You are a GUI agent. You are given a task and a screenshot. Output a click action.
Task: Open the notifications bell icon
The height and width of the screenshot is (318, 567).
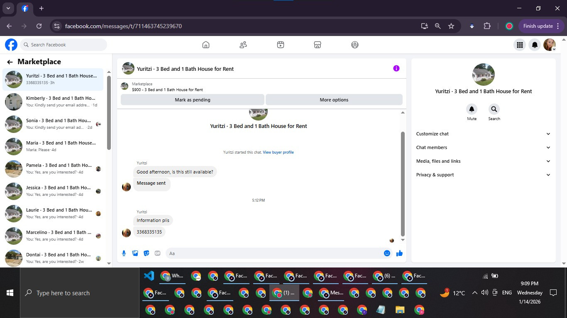pos(535,45)
